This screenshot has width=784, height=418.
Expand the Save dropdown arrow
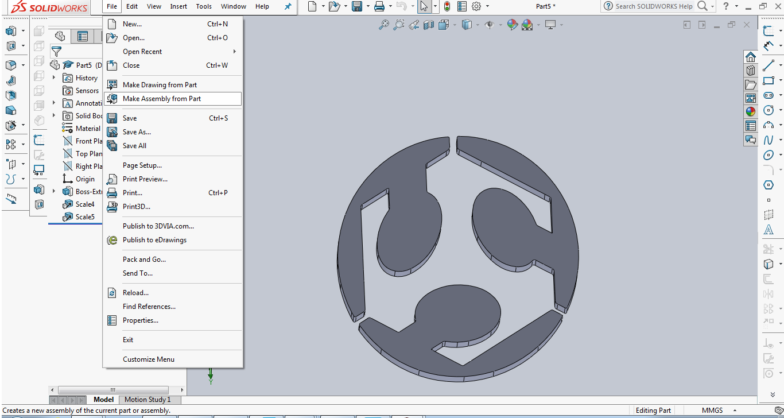(368, 6)
